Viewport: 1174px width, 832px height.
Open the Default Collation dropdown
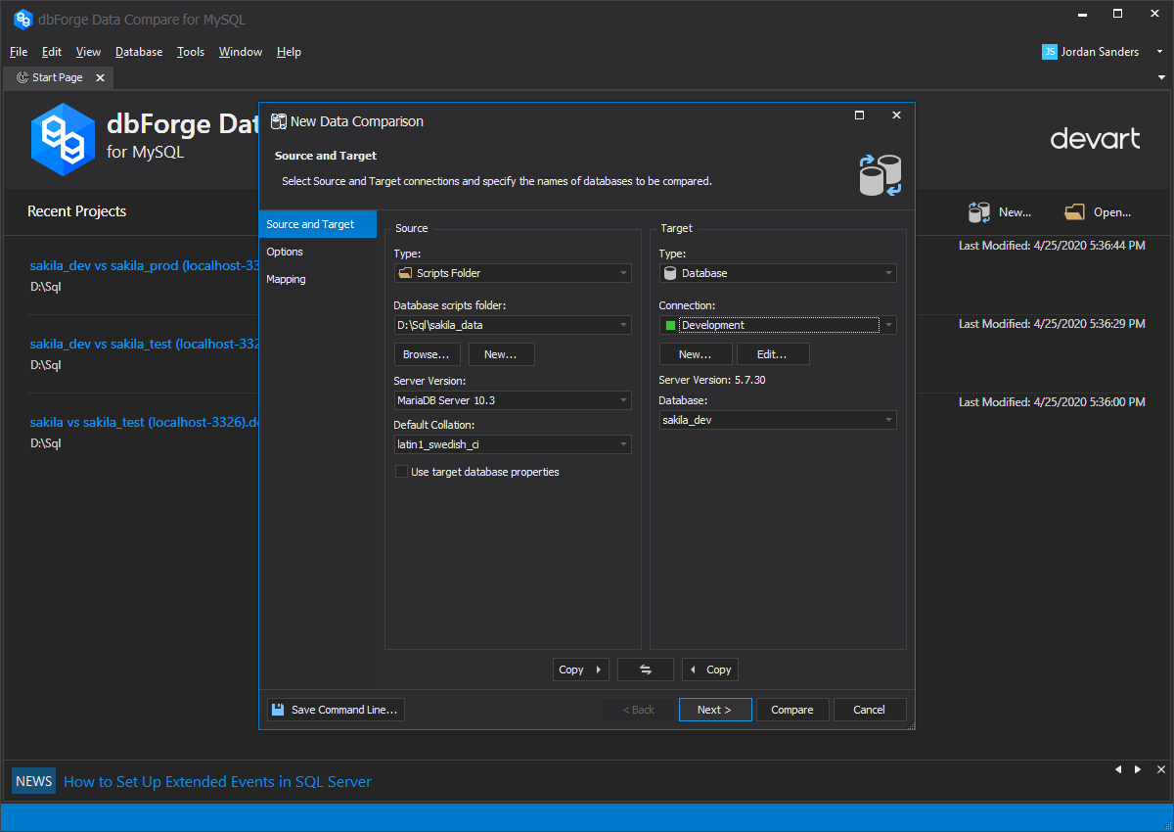(x=623, y=445)
